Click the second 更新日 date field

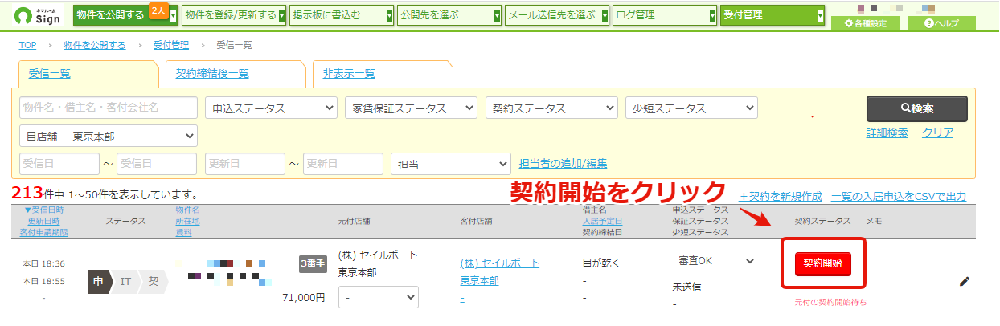click(x=342, y=164)
